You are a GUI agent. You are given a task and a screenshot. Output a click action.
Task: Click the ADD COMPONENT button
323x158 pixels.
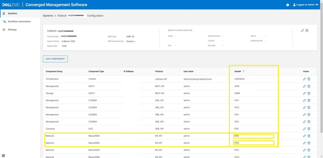point(55,59)
